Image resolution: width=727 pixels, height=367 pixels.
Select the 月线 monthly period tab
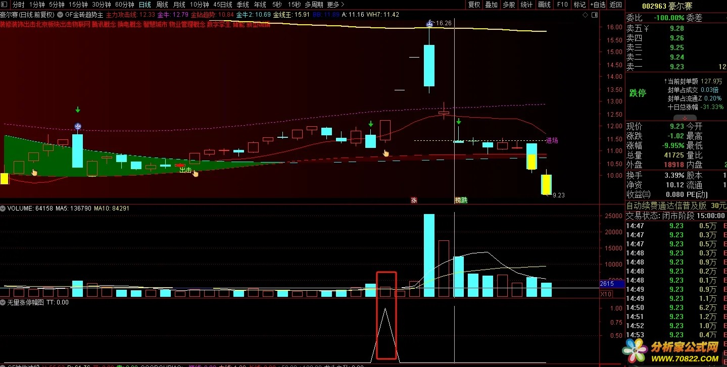179,5
